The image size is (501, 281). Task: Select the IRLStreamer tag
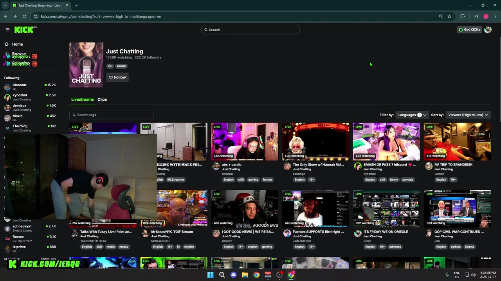click(x=175, y=180)
